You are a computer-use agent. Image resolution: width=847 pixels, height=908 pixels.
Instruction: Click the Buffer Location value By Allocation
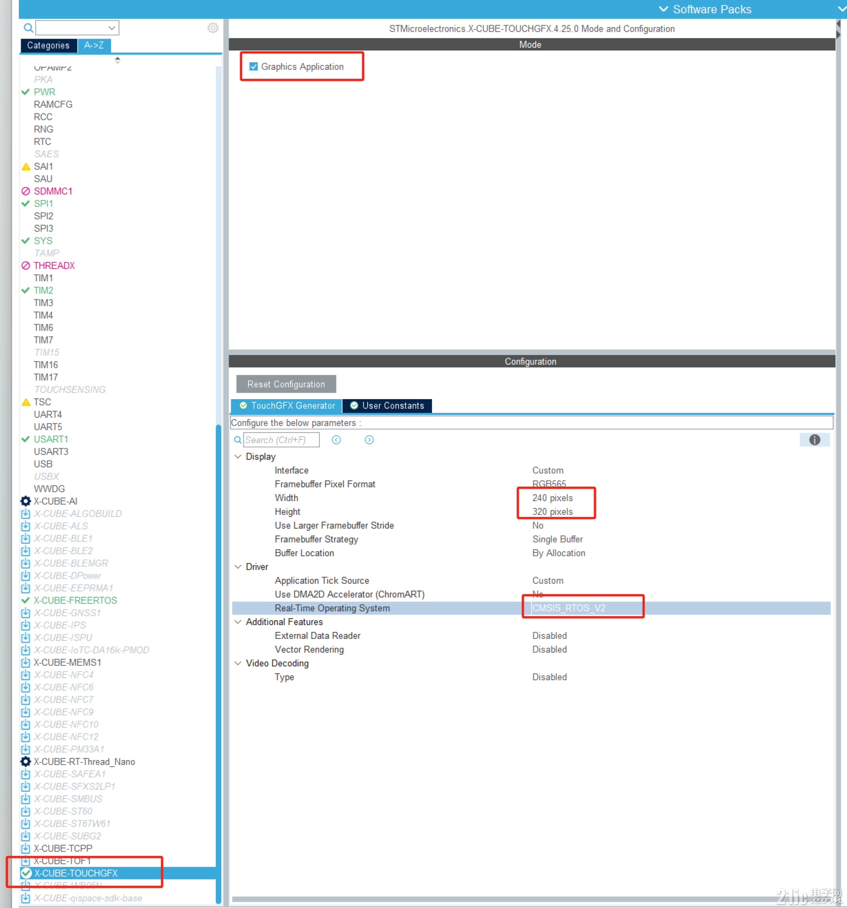(x=559, y=553)
